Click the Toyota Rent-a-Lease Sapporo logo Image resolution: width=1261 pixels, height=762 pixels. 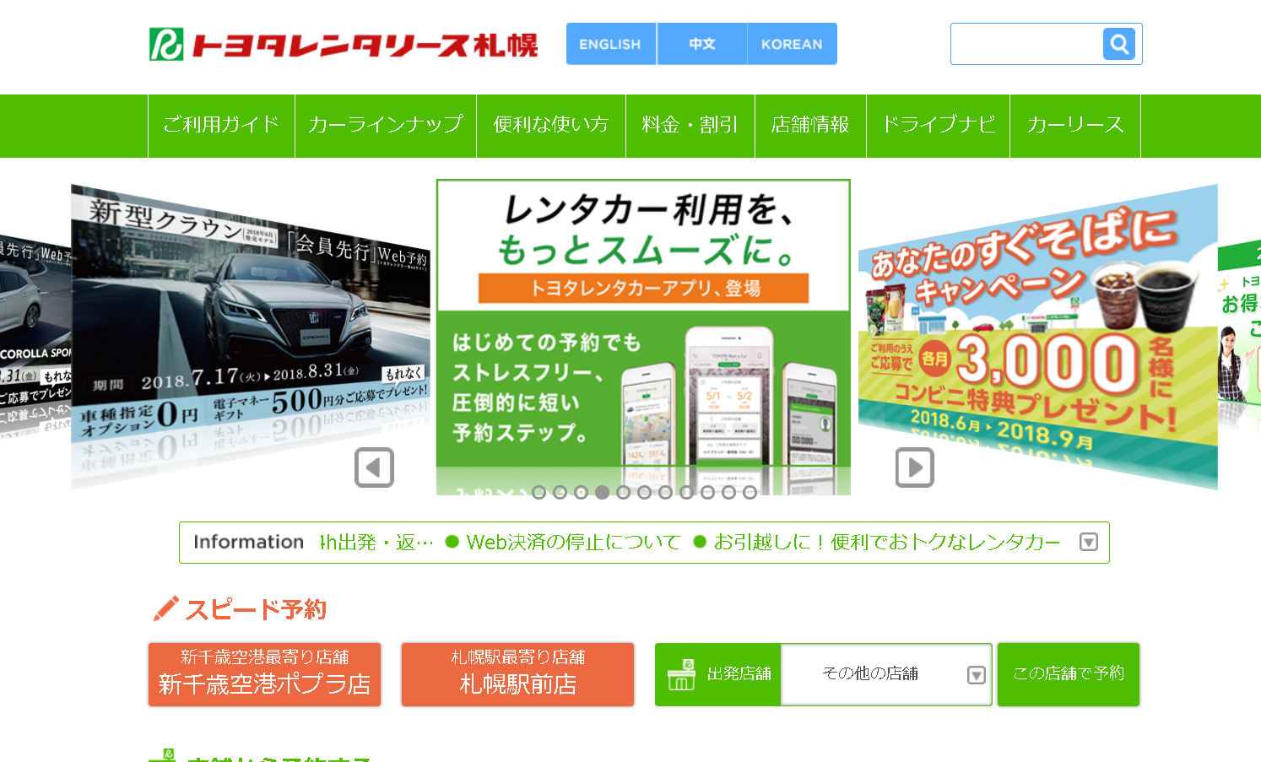[344, 44]
